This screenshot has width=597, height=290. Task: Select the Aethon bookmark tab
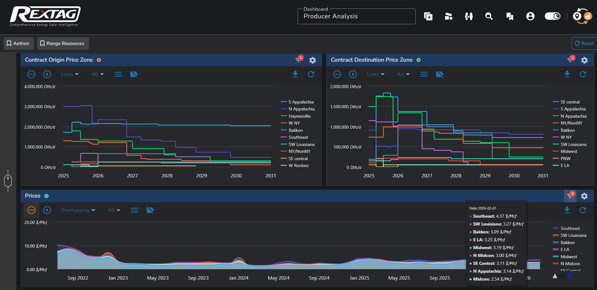point(19,43)
